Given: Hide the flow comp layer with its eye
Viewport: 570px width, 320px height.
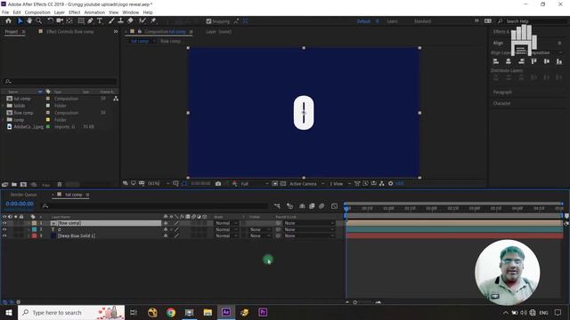Looking at the screenshot, I should (x=4, y=223).
